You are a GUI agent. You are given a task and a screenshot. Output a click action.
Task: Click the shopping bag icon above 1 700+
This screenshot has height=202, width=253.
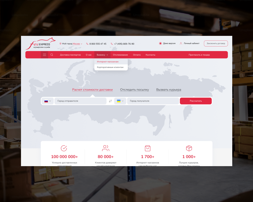pos(148,148)
